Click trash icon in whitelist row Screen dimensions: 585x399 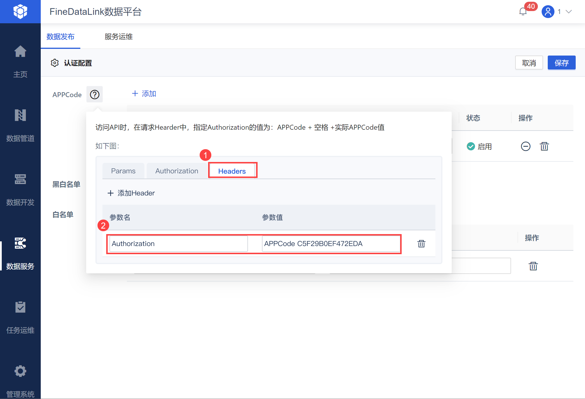[x=533, y=266]
